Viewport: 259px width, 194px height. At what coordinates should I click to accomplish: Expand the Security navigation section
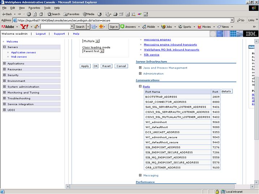click(4, 75)
